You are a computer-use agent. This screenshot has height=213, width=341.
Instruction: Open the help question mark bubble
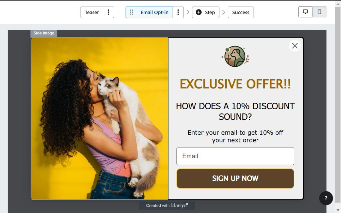pyautogui.click(x=326, y=198)
